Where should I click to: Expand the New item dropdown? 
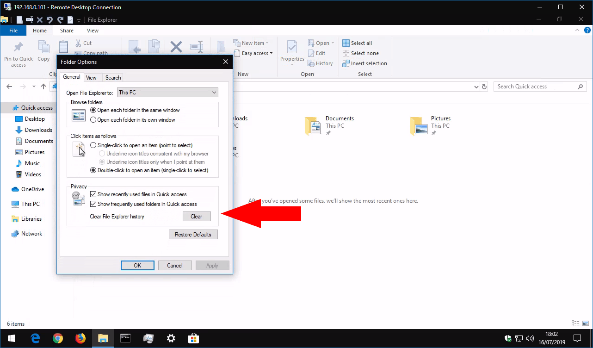tap(267, 43)
